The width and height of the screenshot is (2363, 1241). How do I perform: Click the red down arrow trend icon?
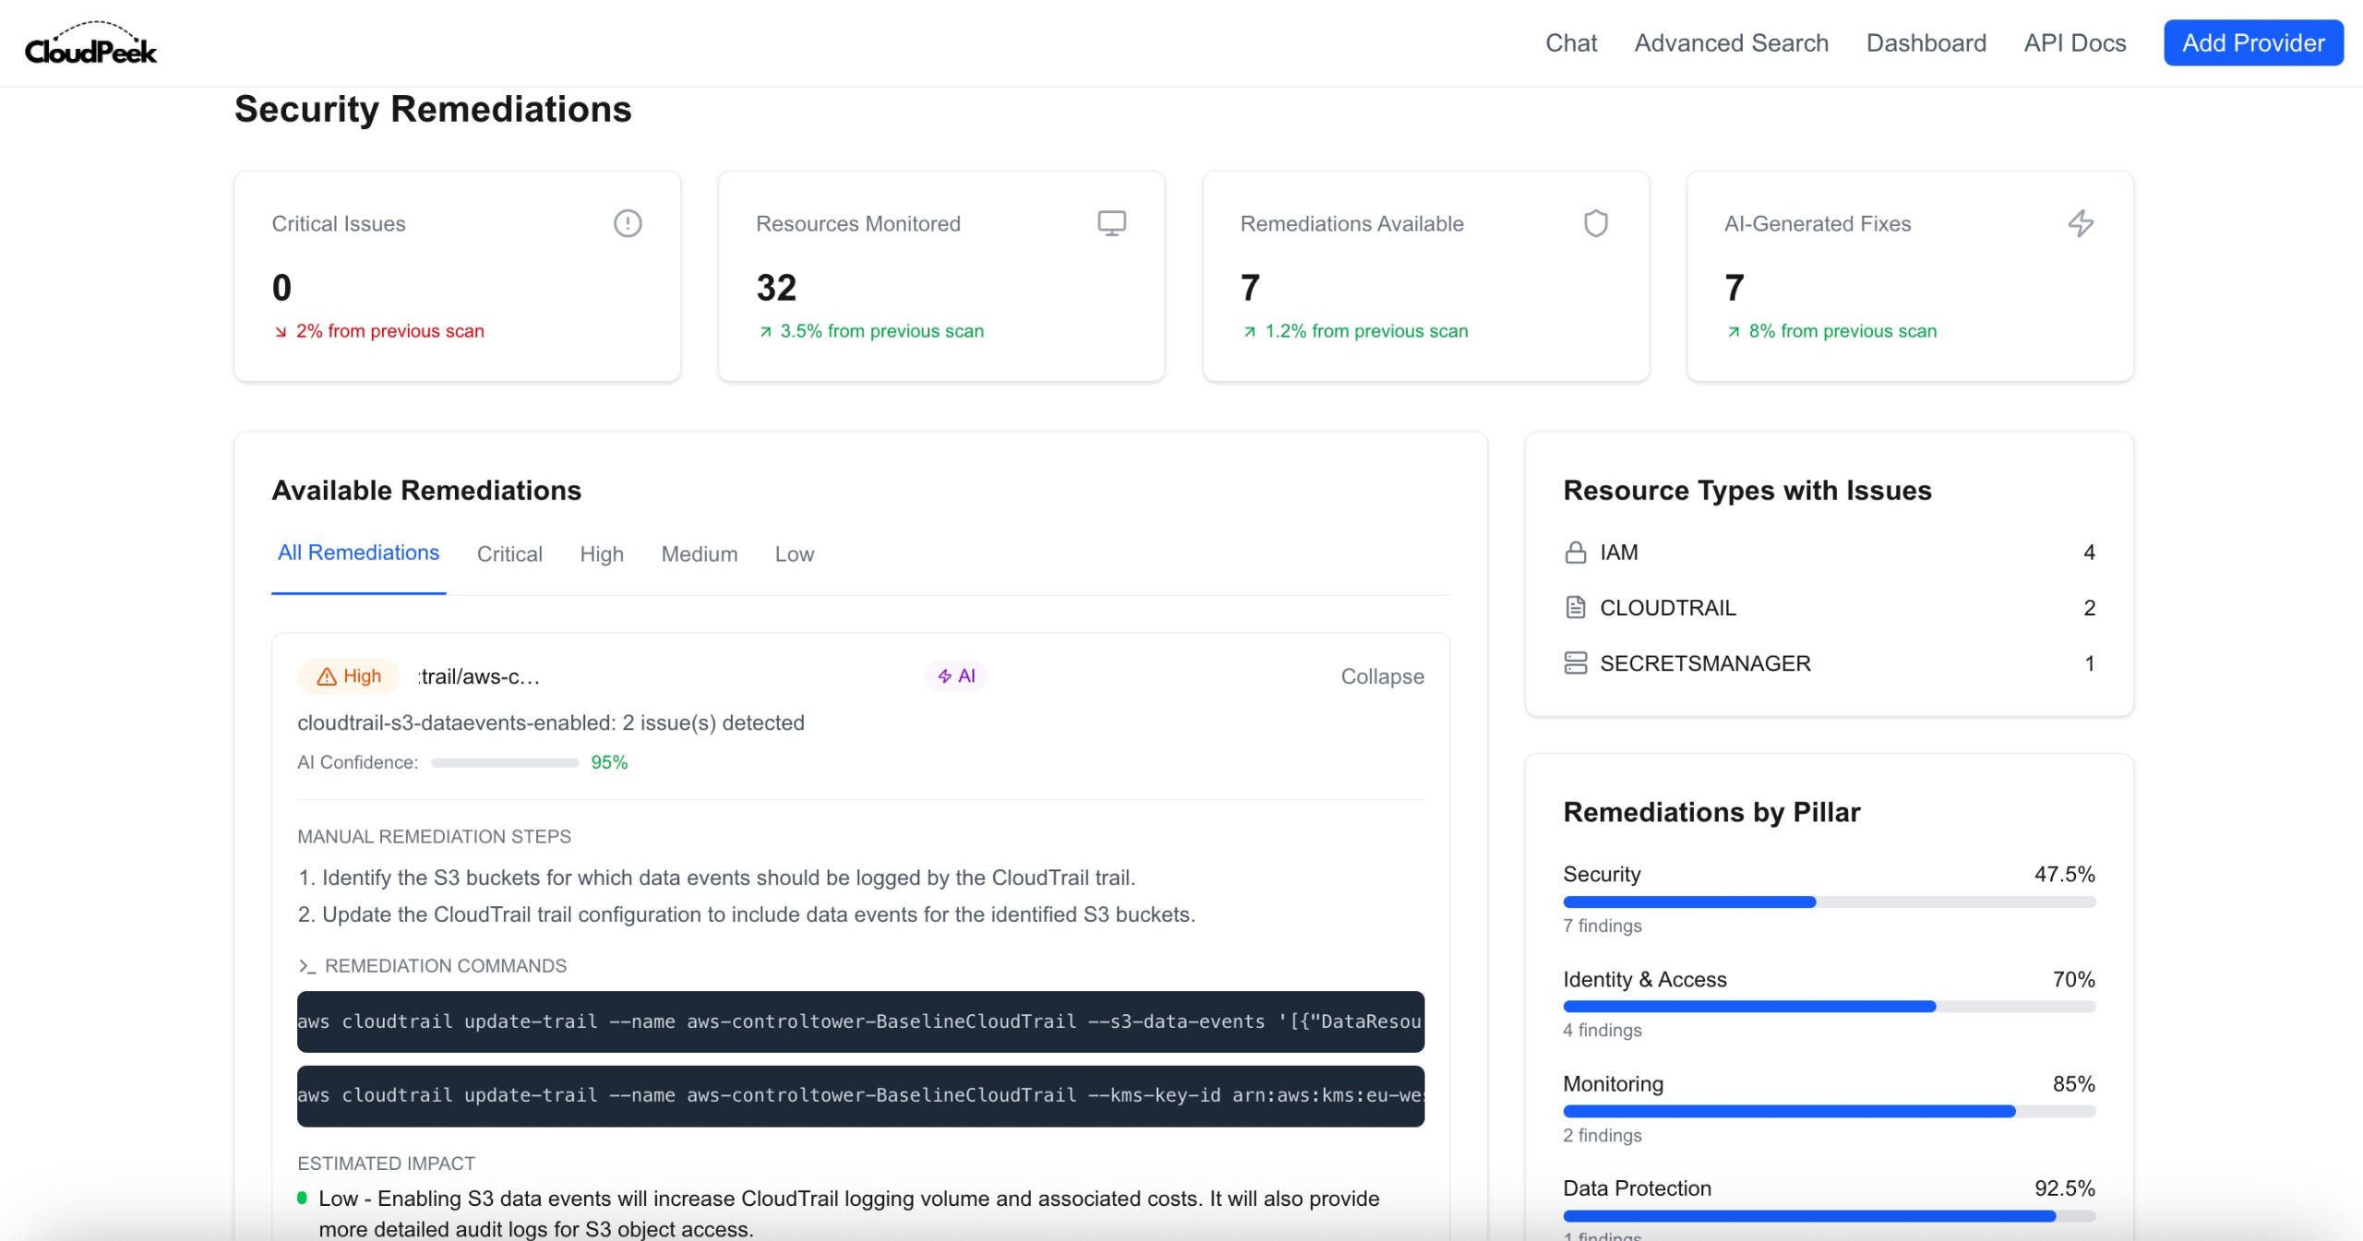[281, 332]
